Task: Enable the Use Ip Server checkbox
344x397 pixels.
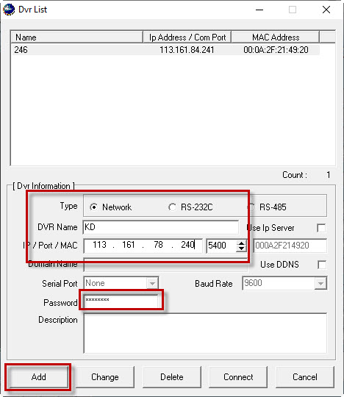Action: [321, 228]
